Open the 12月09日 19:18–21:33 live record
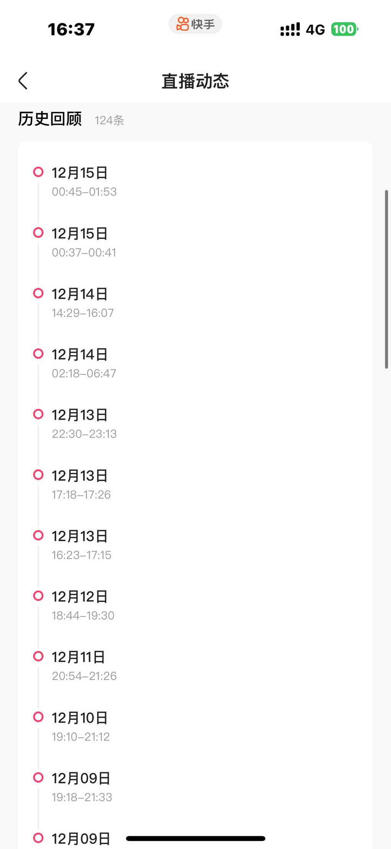 click(81, 787)
